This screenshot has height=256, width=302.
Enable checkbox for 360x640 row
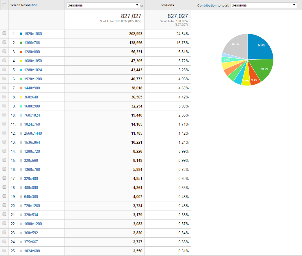(x=4, y=97)
